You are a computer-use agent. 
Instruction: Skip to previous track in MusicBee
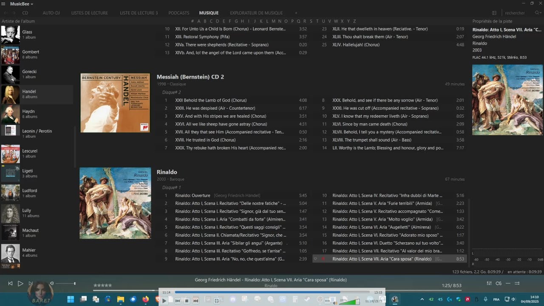click(x=10, y=283)
